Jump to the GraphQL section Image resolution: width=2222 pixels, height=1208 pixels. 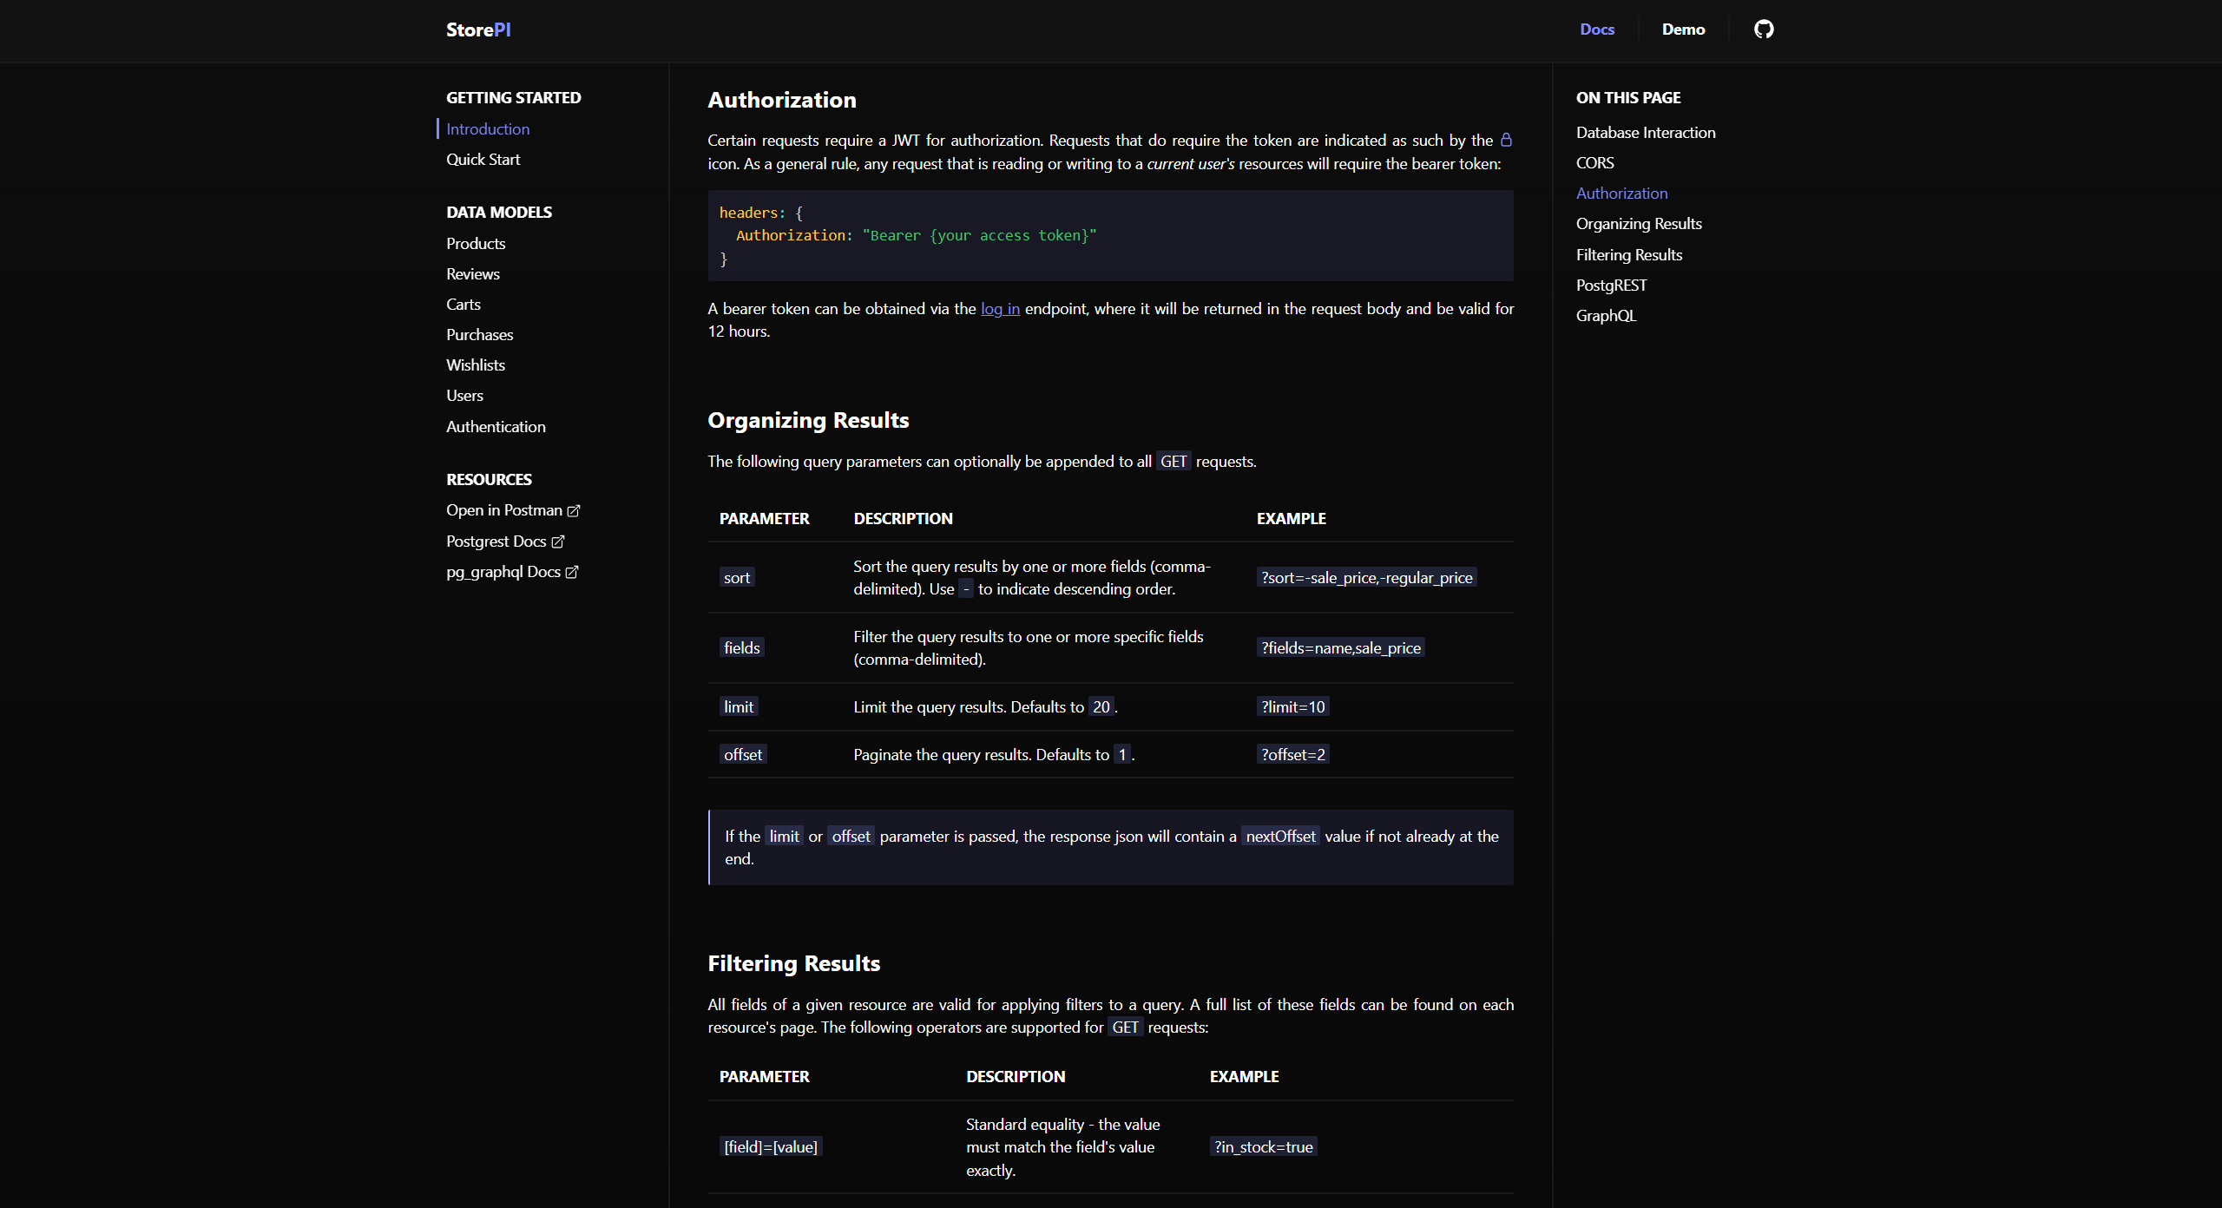(1605, 315)
